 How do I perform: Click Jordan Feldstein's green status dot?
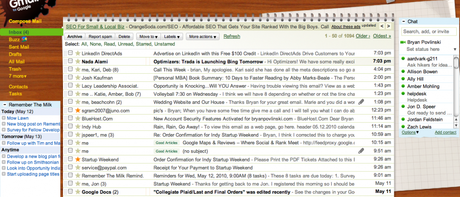click(403, 120)
